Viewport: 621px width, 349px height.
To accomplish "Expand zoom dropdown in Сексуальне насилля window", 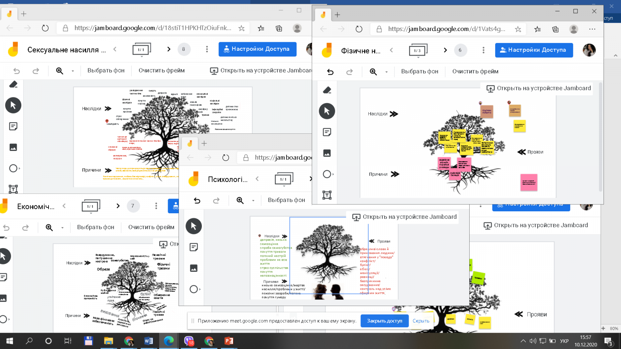I will pos(73,71).
